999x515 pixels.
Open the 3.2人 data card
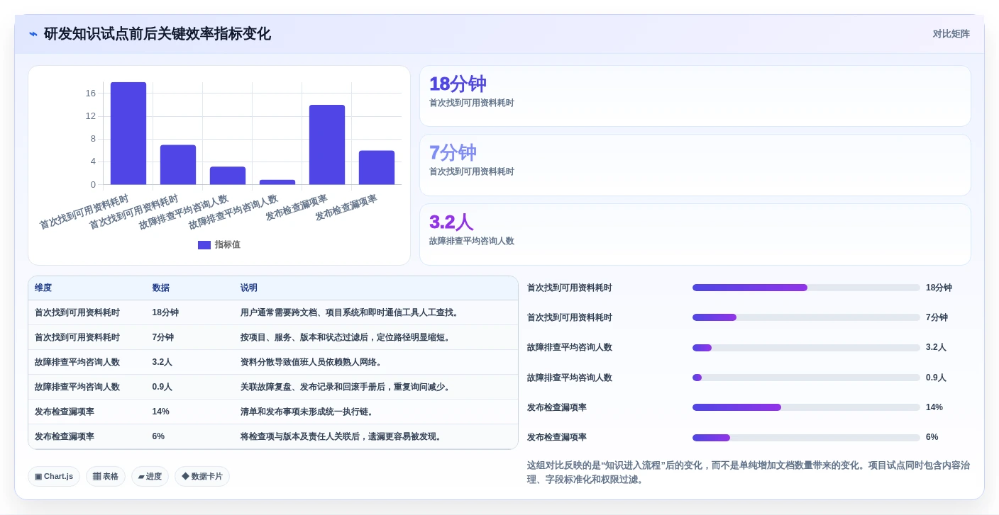pos(695,234)
